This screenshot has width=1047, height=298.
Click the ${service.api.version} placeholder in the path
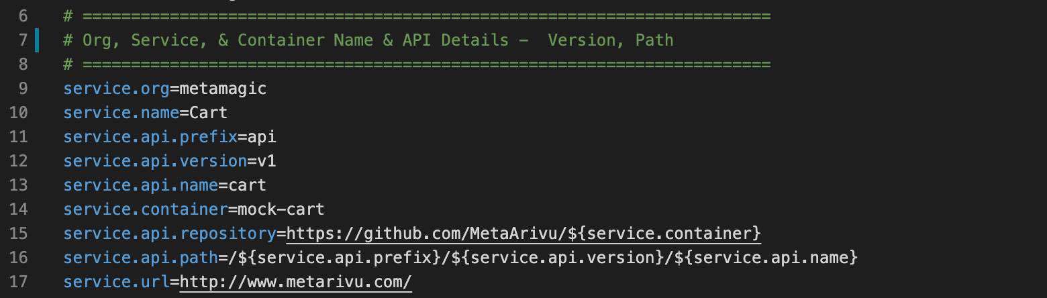pos(566,258)
